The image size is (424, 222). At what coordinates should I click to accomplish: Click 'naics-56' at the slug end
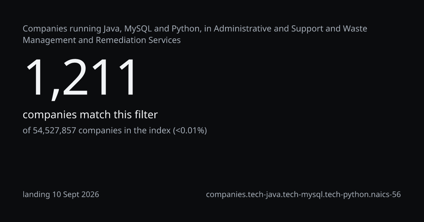pyautogui.click(x=385, y=195)
